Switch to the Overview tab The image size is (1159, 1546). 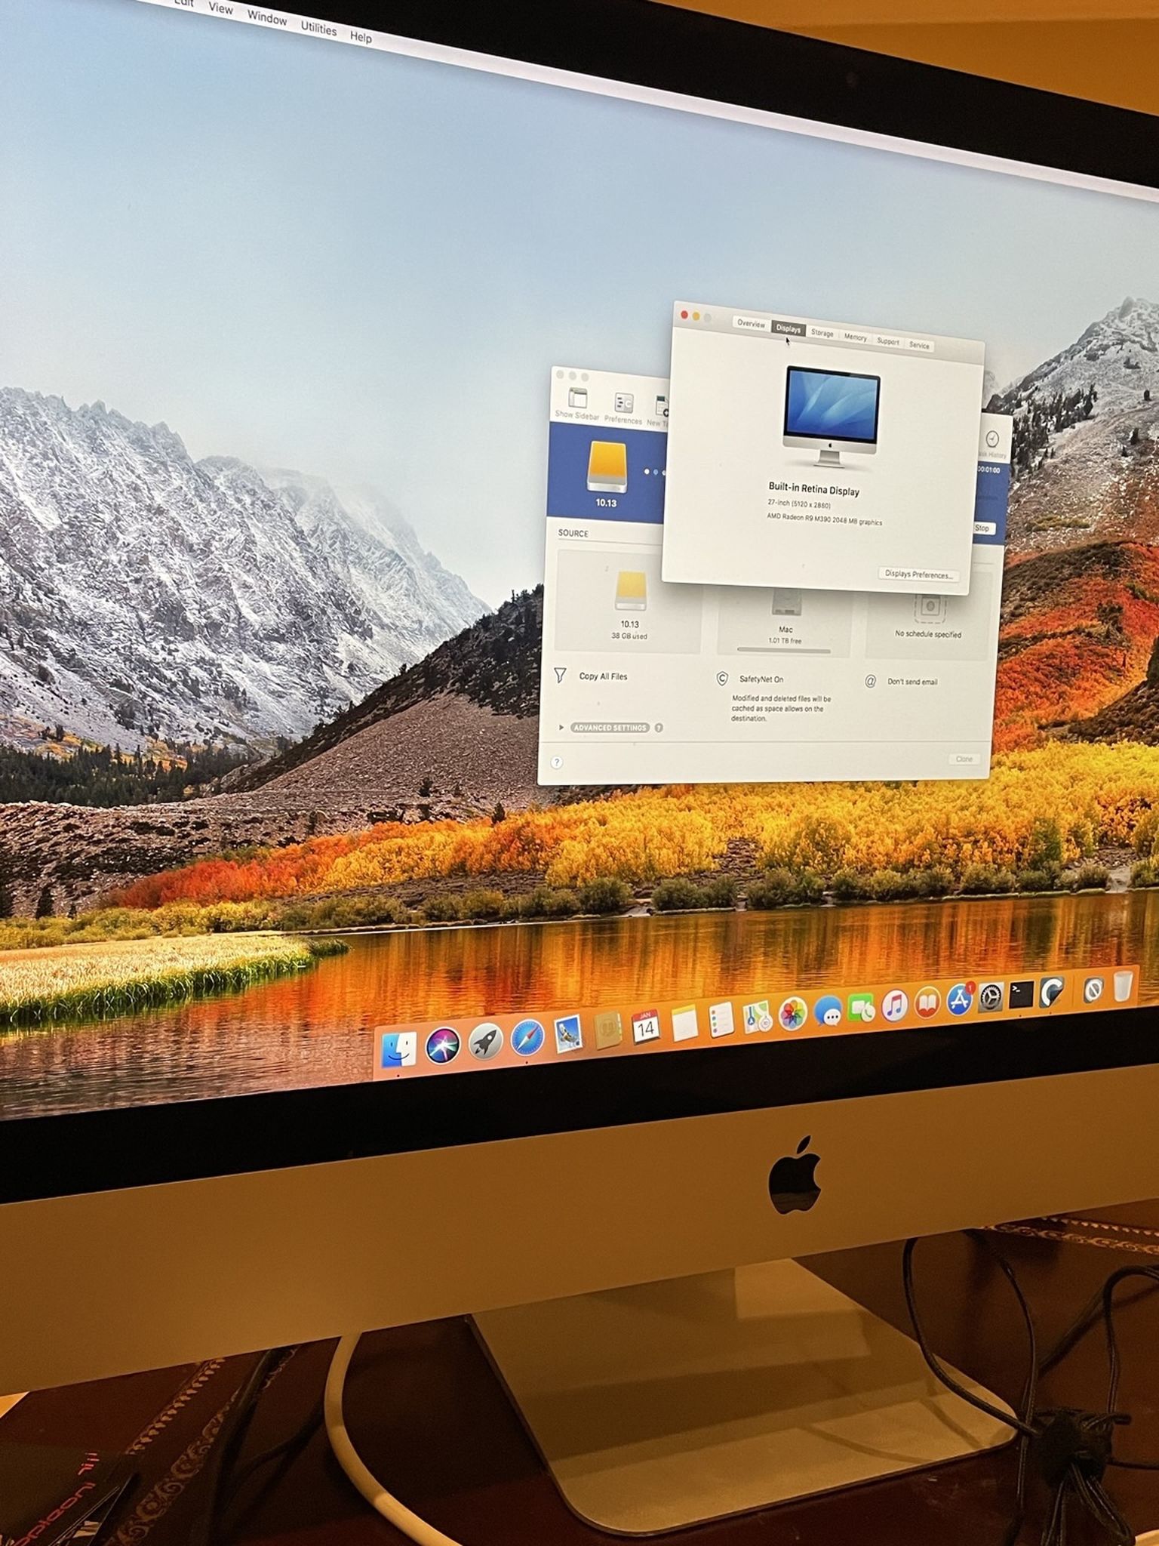[751, 323]
